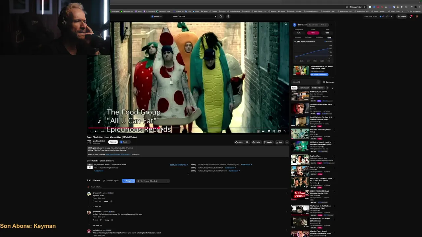422x237 pixels.
Task: Like the 'anyone in 2026?' comment
Action: [94, 201]
